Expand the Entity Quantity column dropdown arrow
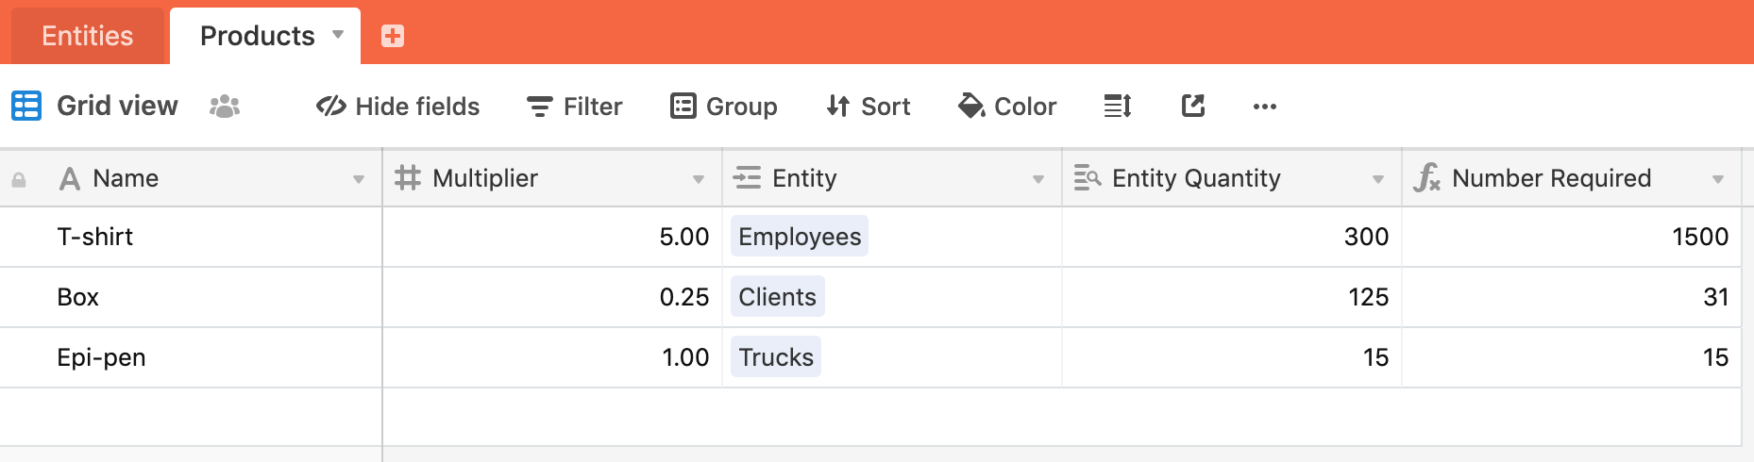1754x462 pixels. pyautogui.click(x=1378, y=179)
